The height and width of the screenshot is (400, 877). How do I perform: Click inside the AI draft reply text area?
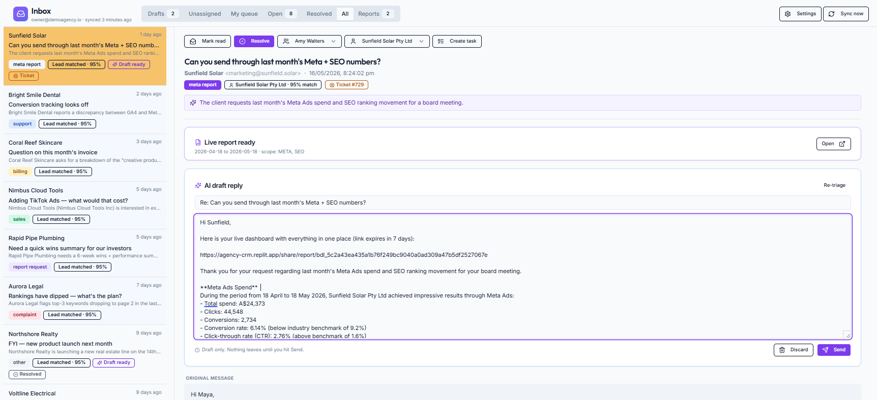click(522, 277)
